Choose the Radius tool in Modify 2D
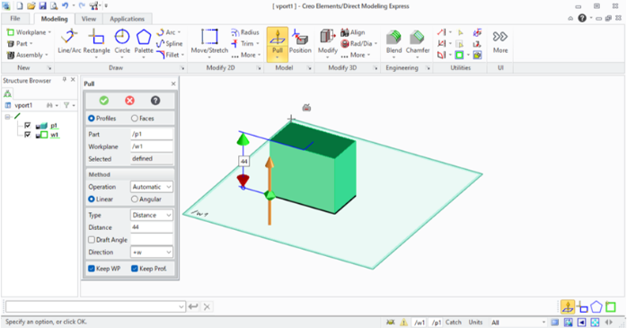 [245, 32]
